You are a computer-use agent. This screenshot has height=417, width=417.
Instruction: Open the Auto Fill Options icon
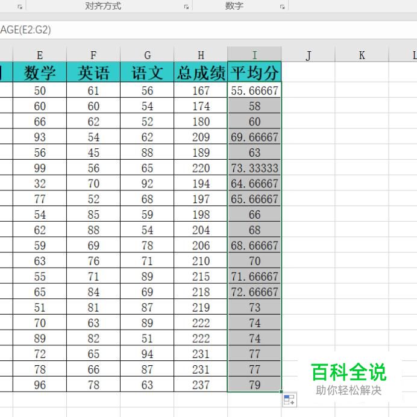[x=289, y=400]
